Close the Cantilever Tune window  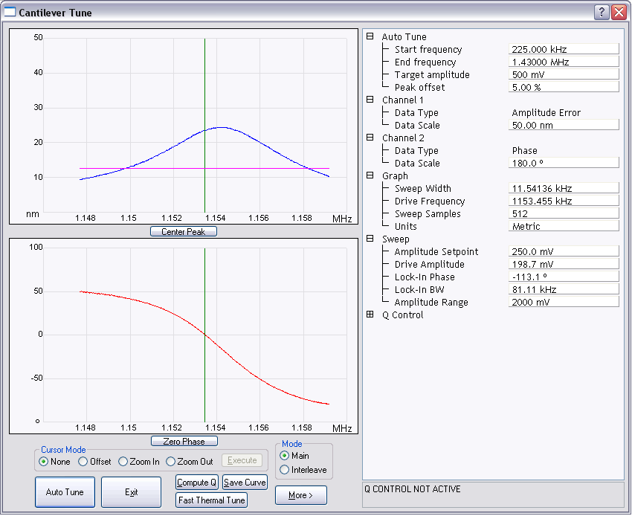[619, 12]
